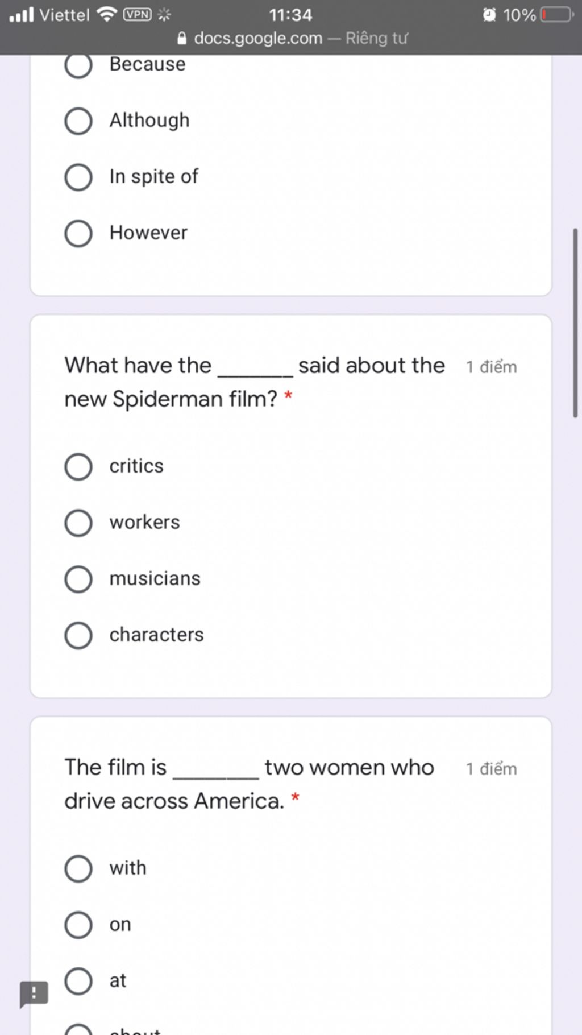Screen dimensions: 582x1035
Task: Select the "In spite of" option
Action: tap(78, 177)
